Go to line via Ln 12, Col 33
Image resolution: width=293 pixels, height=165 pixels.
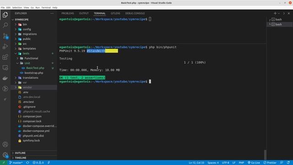[x=196, y=163]
